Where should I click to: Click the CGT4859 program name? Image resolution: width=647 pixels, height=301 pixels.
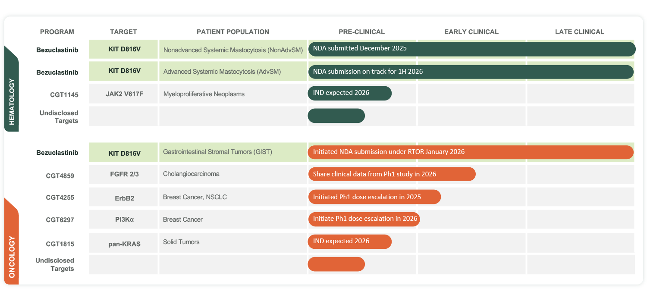click(x=60, y=176)
